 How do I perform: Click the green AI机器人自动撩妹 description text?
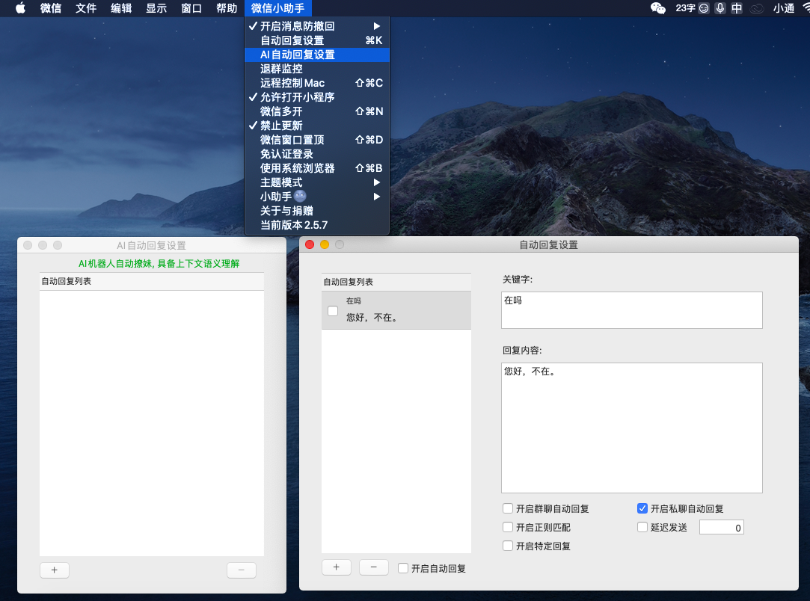(x=159, y=264)
